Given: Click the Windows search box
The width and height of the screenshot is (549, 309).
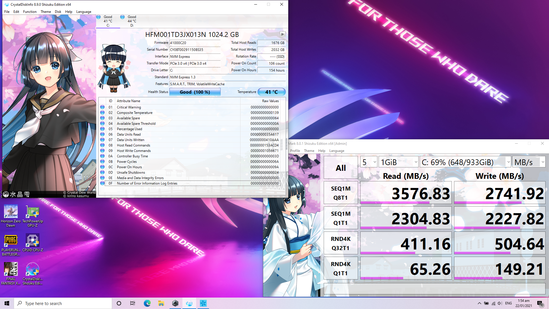Looking at the screenshot, I should coord(63,303).
